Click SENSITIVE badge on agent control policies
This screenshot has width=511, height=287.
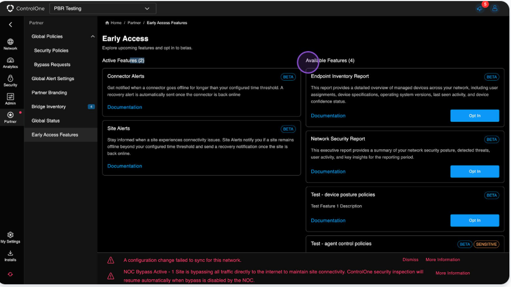click(486, 244)
